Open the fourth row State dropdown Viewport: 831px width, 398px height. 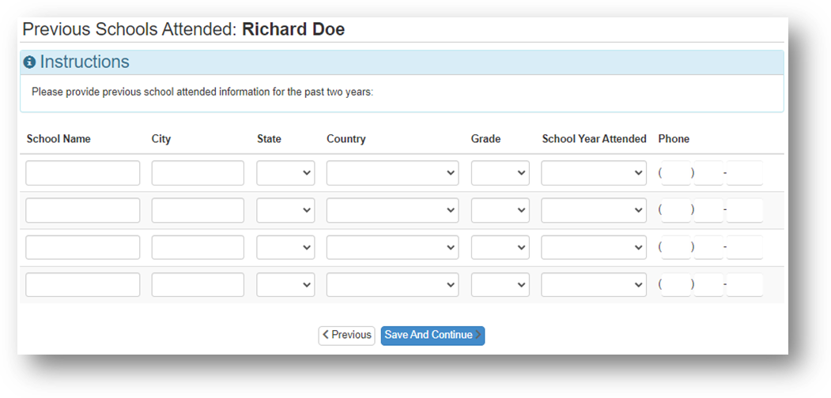pyautogui.click(x=285, y=285)
